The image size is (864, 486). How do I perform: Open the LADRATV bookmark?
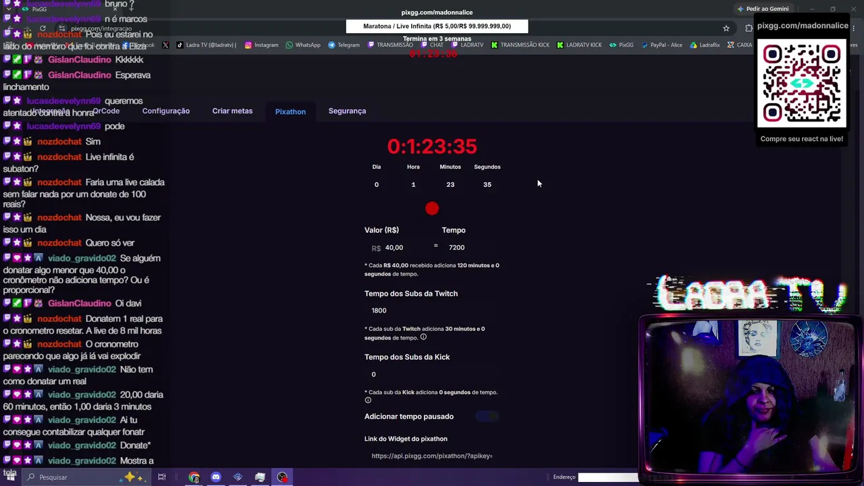[468, 45]
